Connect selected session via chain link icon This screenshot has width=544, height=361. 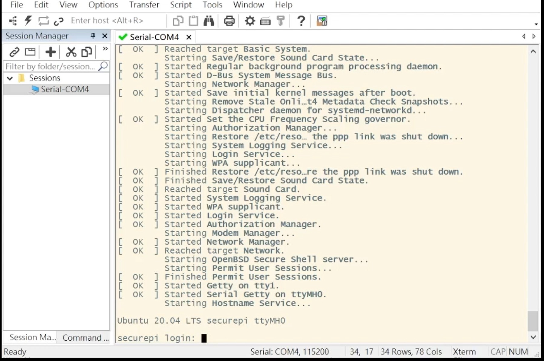coord(14,52)
